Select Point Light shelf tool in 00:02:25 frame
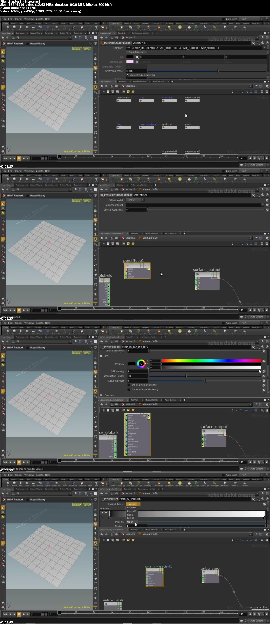This screenshot has height=624, width=270. (x=122, y=180)
